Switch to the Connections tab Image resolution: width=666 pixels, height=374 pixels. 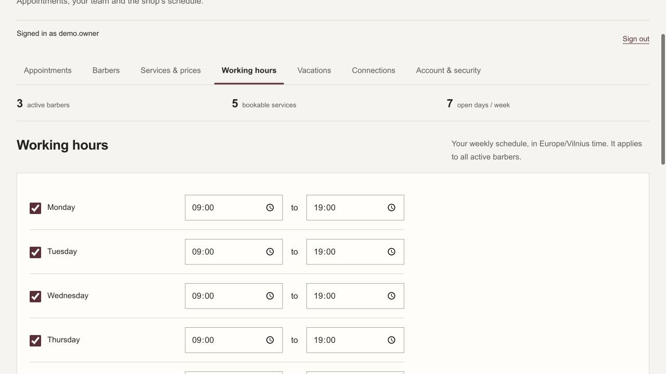pos(374,71)
